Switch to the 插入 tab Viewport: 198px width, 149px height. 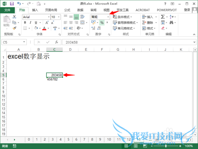35,10
